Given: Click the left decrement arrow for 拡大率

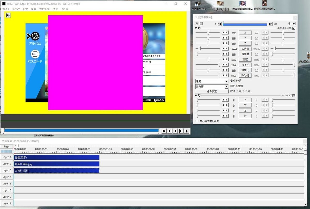Looking at the screenshot, I should point(224,49).
